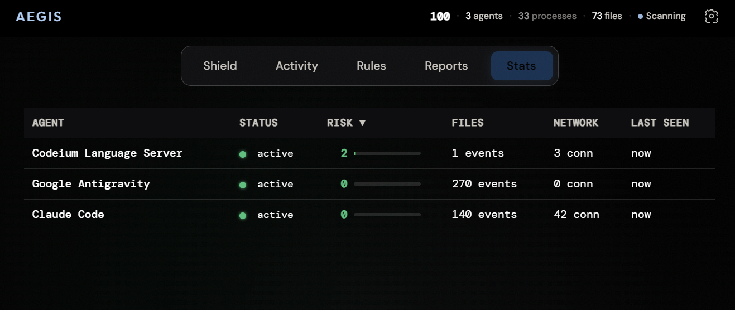Toggle sort order with the RISK arrow
The height and width of the screenshot is (310, 735).
coord(362,123)
